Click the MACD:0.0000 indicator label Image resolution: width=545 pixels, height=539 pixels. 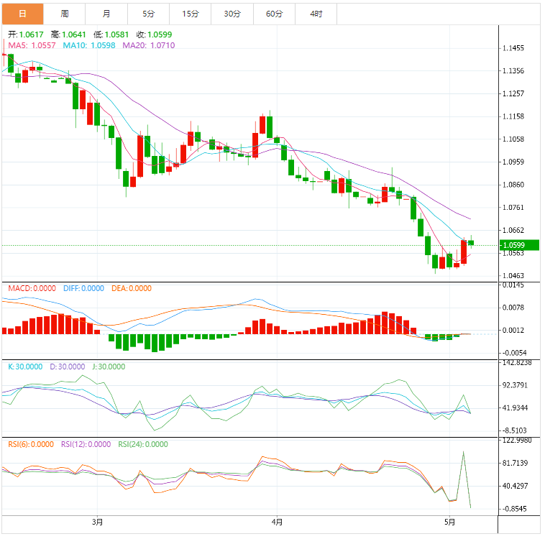(x=32, y=288)
